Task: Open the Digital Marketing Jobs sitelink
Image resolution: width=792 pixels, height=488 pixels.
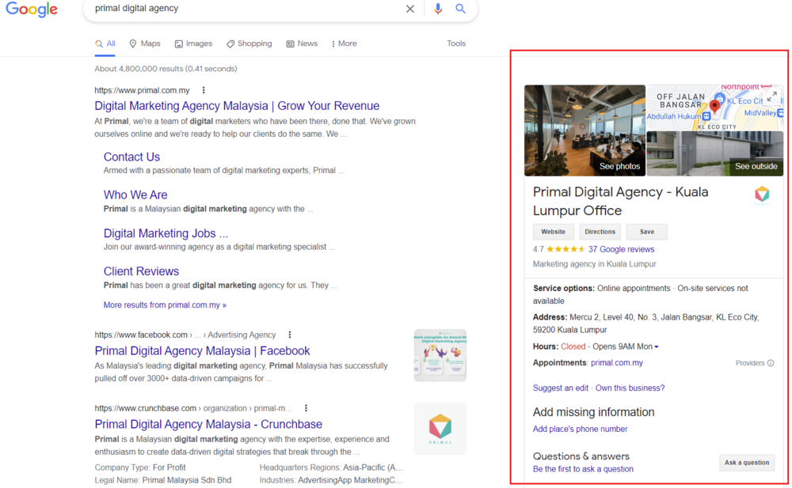Action: [166, 233]
